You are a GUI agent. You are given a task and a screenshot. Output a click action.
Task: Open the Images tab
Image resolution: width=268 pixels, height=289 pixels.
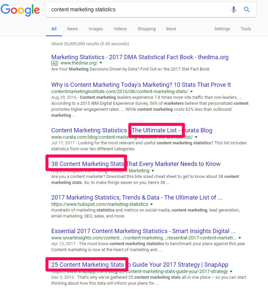(96, 29)
